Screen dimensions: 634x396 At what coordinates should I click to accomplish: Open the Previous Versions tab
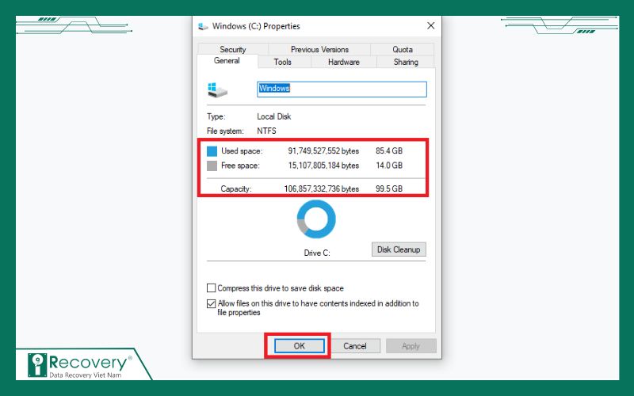click(319, 49)
